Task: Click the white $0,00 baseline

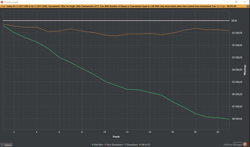Action: (x=116, y=21)
